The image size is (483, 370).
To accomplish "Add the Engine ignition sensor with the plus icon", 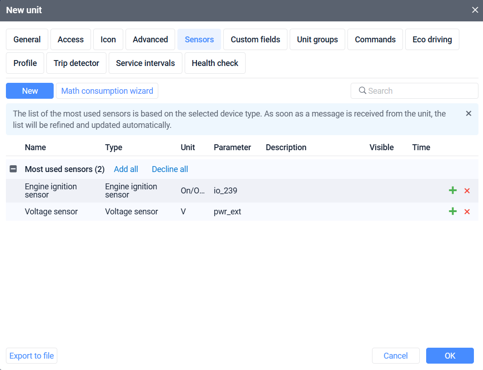I will tap(453, 191).
